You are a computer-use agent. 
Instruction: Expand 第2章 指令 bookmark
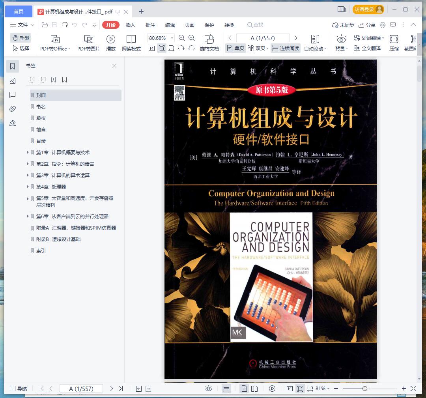(x=28, y=164)
